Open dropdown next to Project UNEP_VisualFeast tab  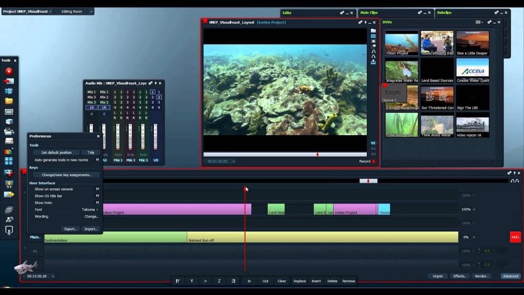[51, 11]
